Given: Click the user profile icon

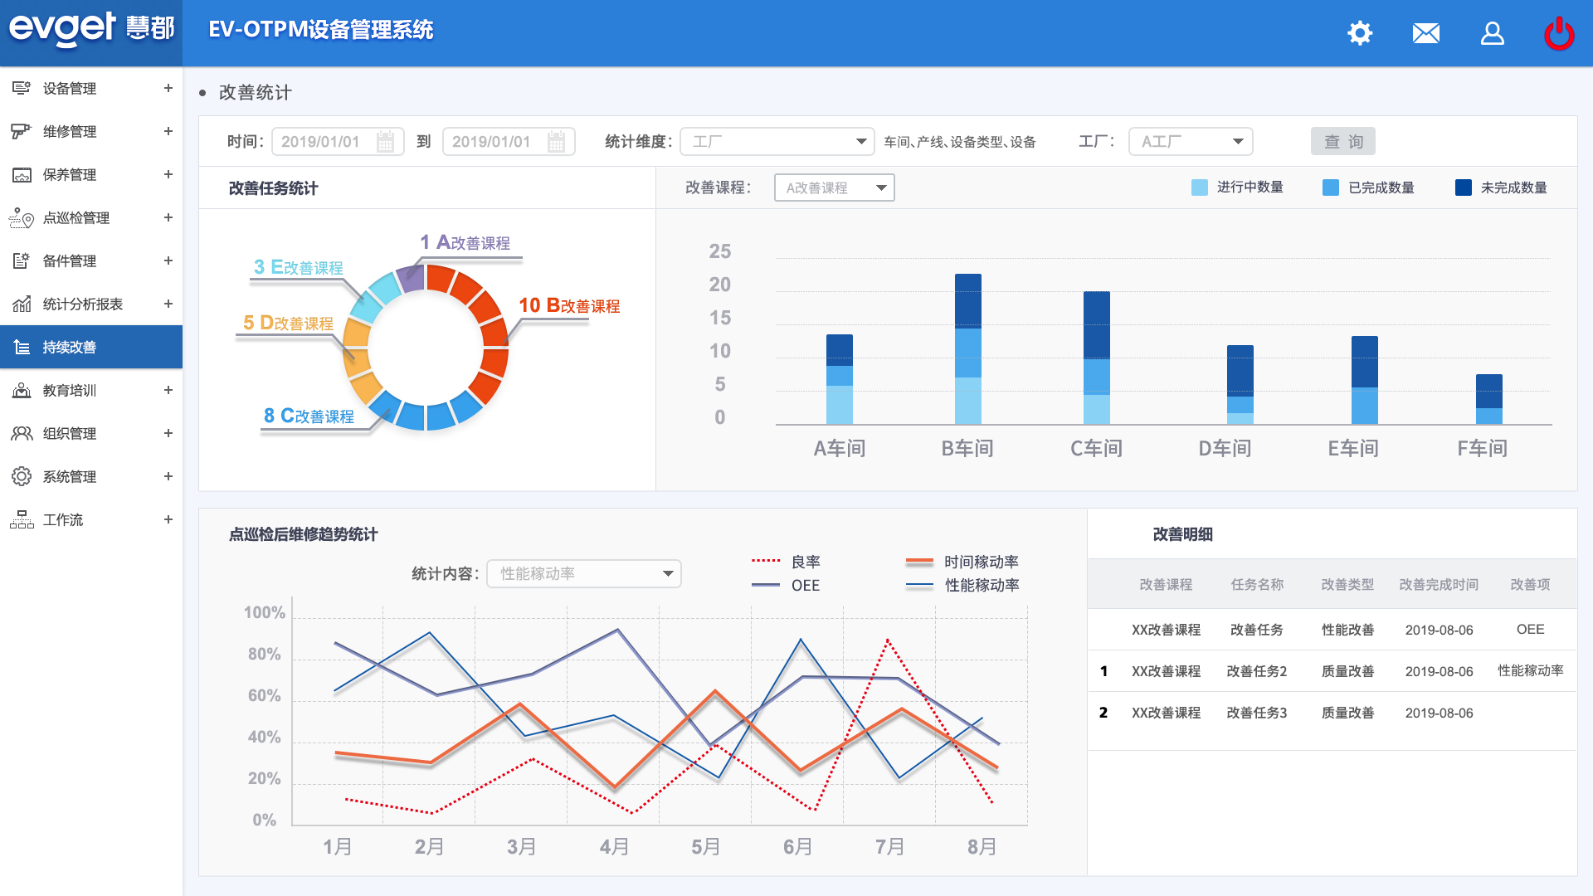Looking at the screenshot, I should click(x=1493, y=33).
